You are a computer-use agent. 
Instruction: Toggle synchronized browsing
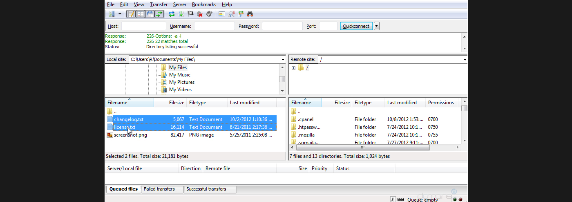coord(241,14)
